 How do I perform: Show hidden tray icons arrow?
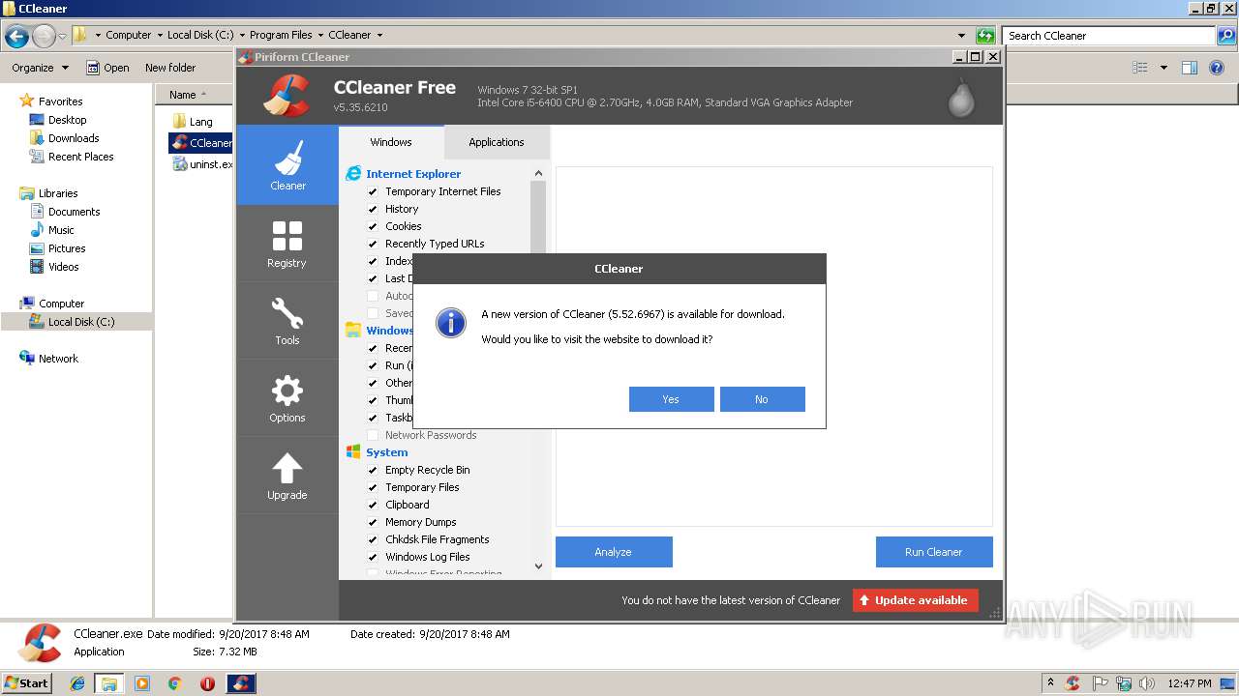tap(1050, 683)
